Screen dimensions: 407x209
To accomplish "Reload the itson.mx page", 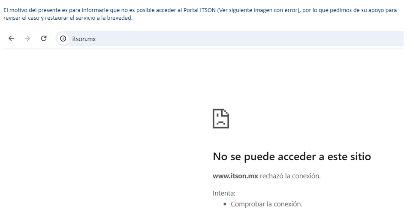I will click(x=44, y=39).
